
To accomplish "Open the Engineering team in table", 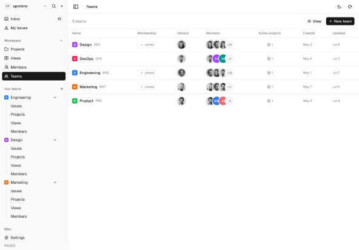I will [213, 73].
